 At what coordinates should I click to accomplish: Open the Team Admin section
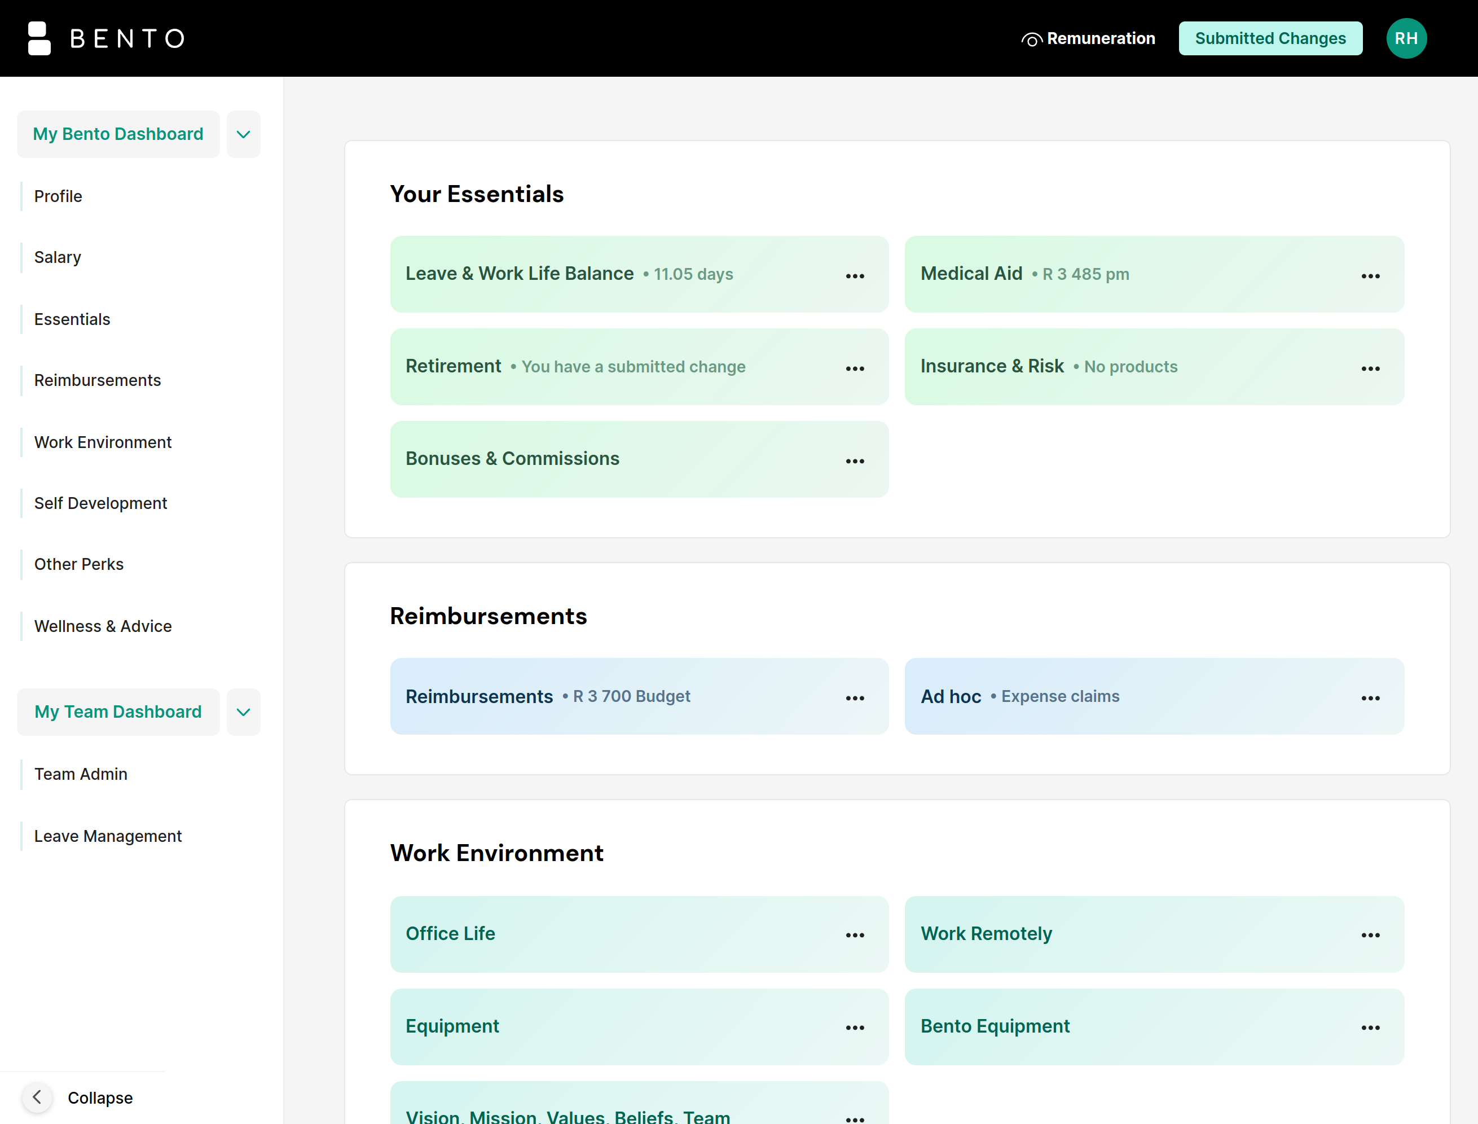pos(81,774)
